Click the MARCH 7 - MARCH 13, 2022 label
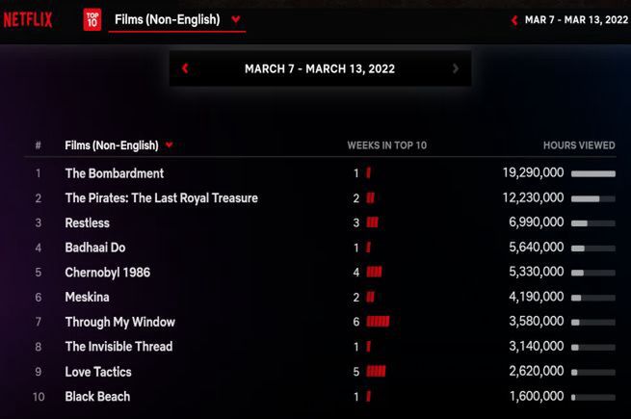 tap(320, 68)
